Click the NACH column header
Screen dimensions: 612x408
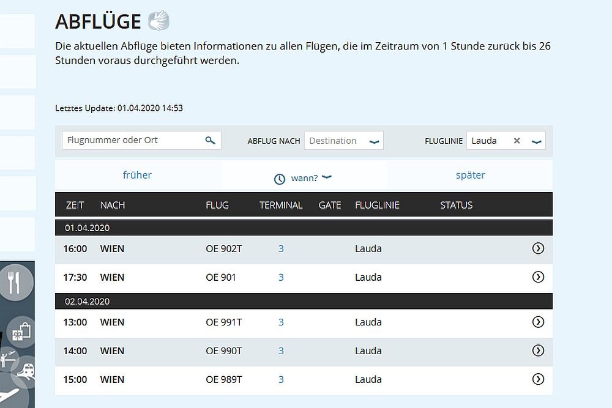click(113, 205)
